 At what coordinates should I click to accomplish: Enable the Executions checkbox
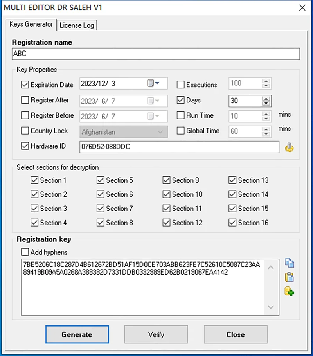click(181, 85)
